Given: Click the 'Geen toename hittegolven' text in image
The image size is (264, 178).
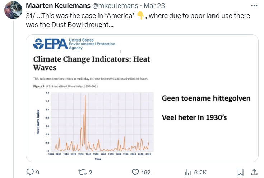Looking at the screenshot, I should point(206,98).
